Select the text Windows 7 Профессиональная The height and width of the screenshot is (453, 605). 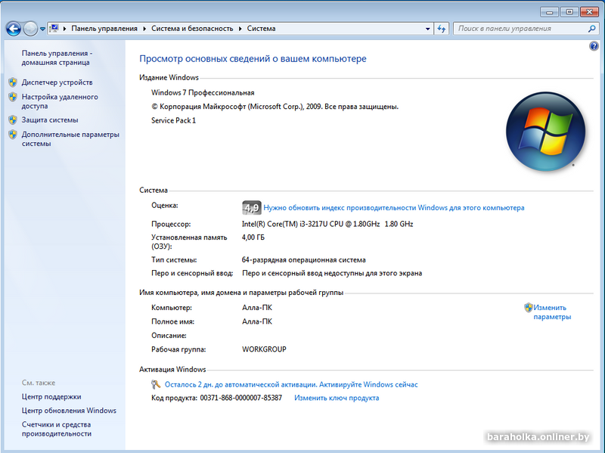pos(203,92)
